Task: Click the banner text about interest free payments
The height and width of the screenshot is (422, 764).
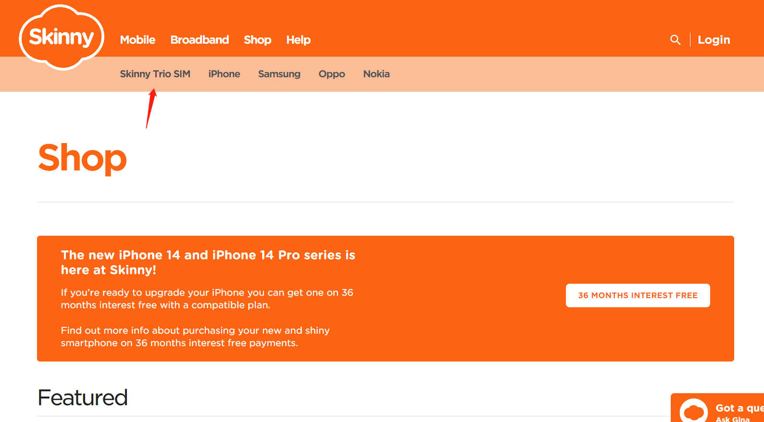Action: pos(195,337)
